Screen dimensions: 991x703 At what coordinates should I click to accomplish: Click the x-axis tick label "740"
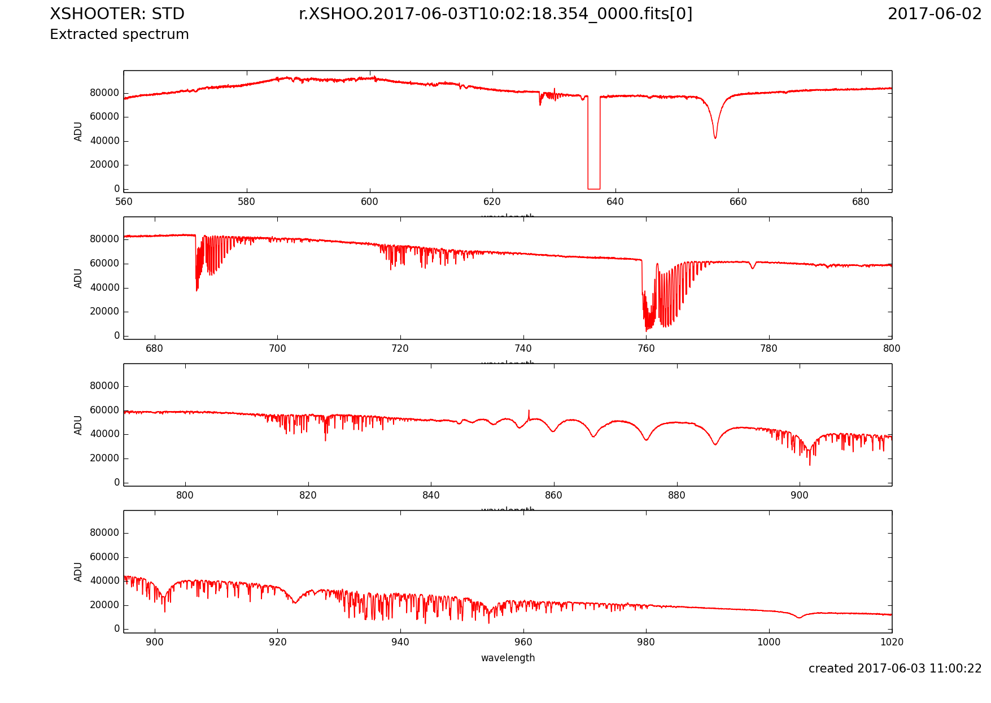(x=523, y=348)
